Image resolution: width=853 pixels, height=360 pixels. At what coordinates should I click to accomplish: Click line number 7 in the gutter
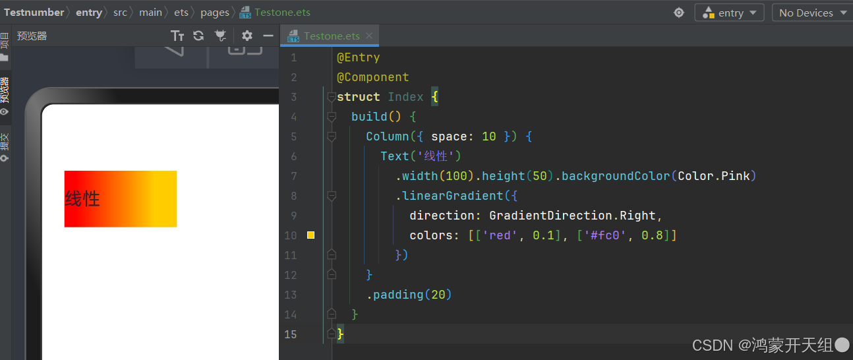[x=293, y=176]
